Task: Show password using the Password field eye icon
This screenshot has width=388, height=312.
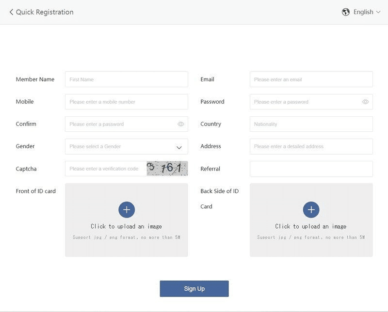Action: [x=365, y=102]
